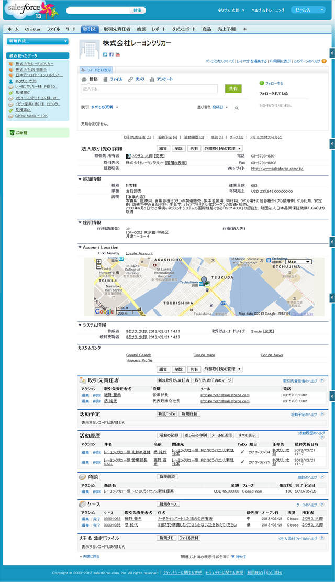The height and width of the screenshot is (582, 335).
Task: Click the 階層の表示 hierarchy link
Action: tap(176, 163)
